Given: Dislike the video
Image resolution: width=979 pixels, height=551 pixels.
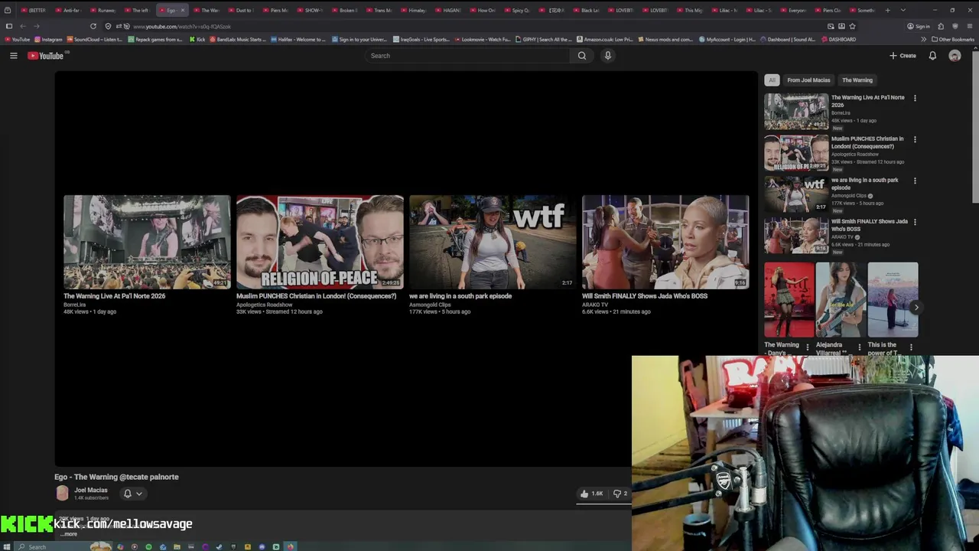Looking at the screenshot, I should pos(620,494).
